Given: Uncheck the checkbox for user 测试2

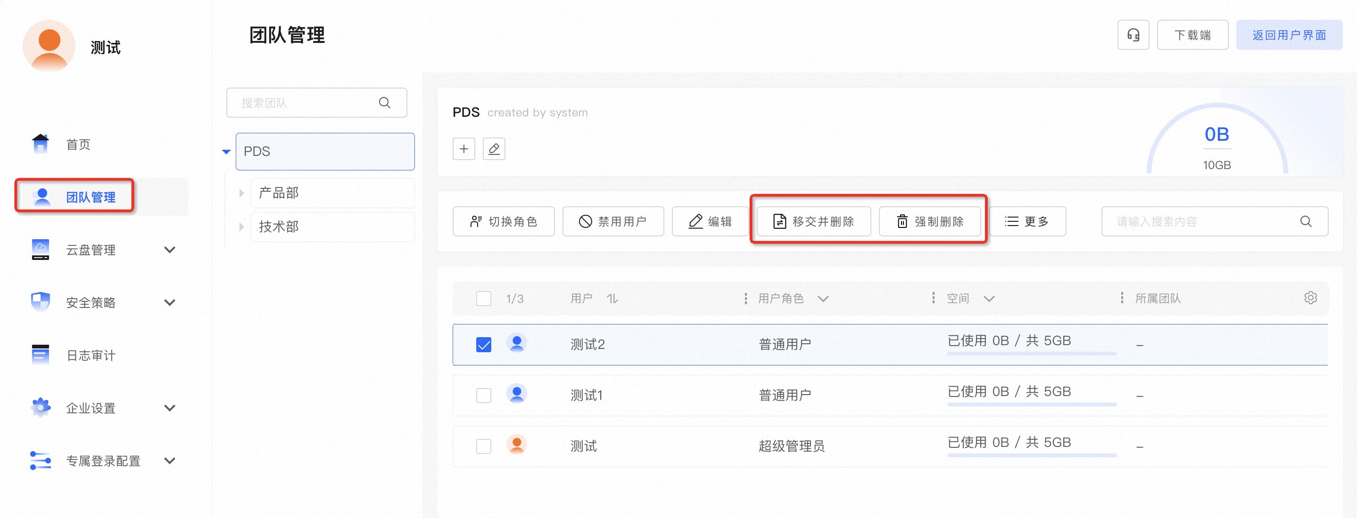Looking at the screenshot, I should (x=484, y=344).
